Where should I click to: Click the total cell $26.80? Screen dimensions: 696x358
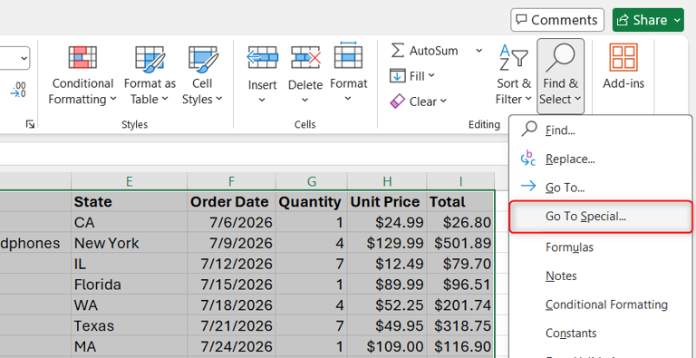[460, 222]
